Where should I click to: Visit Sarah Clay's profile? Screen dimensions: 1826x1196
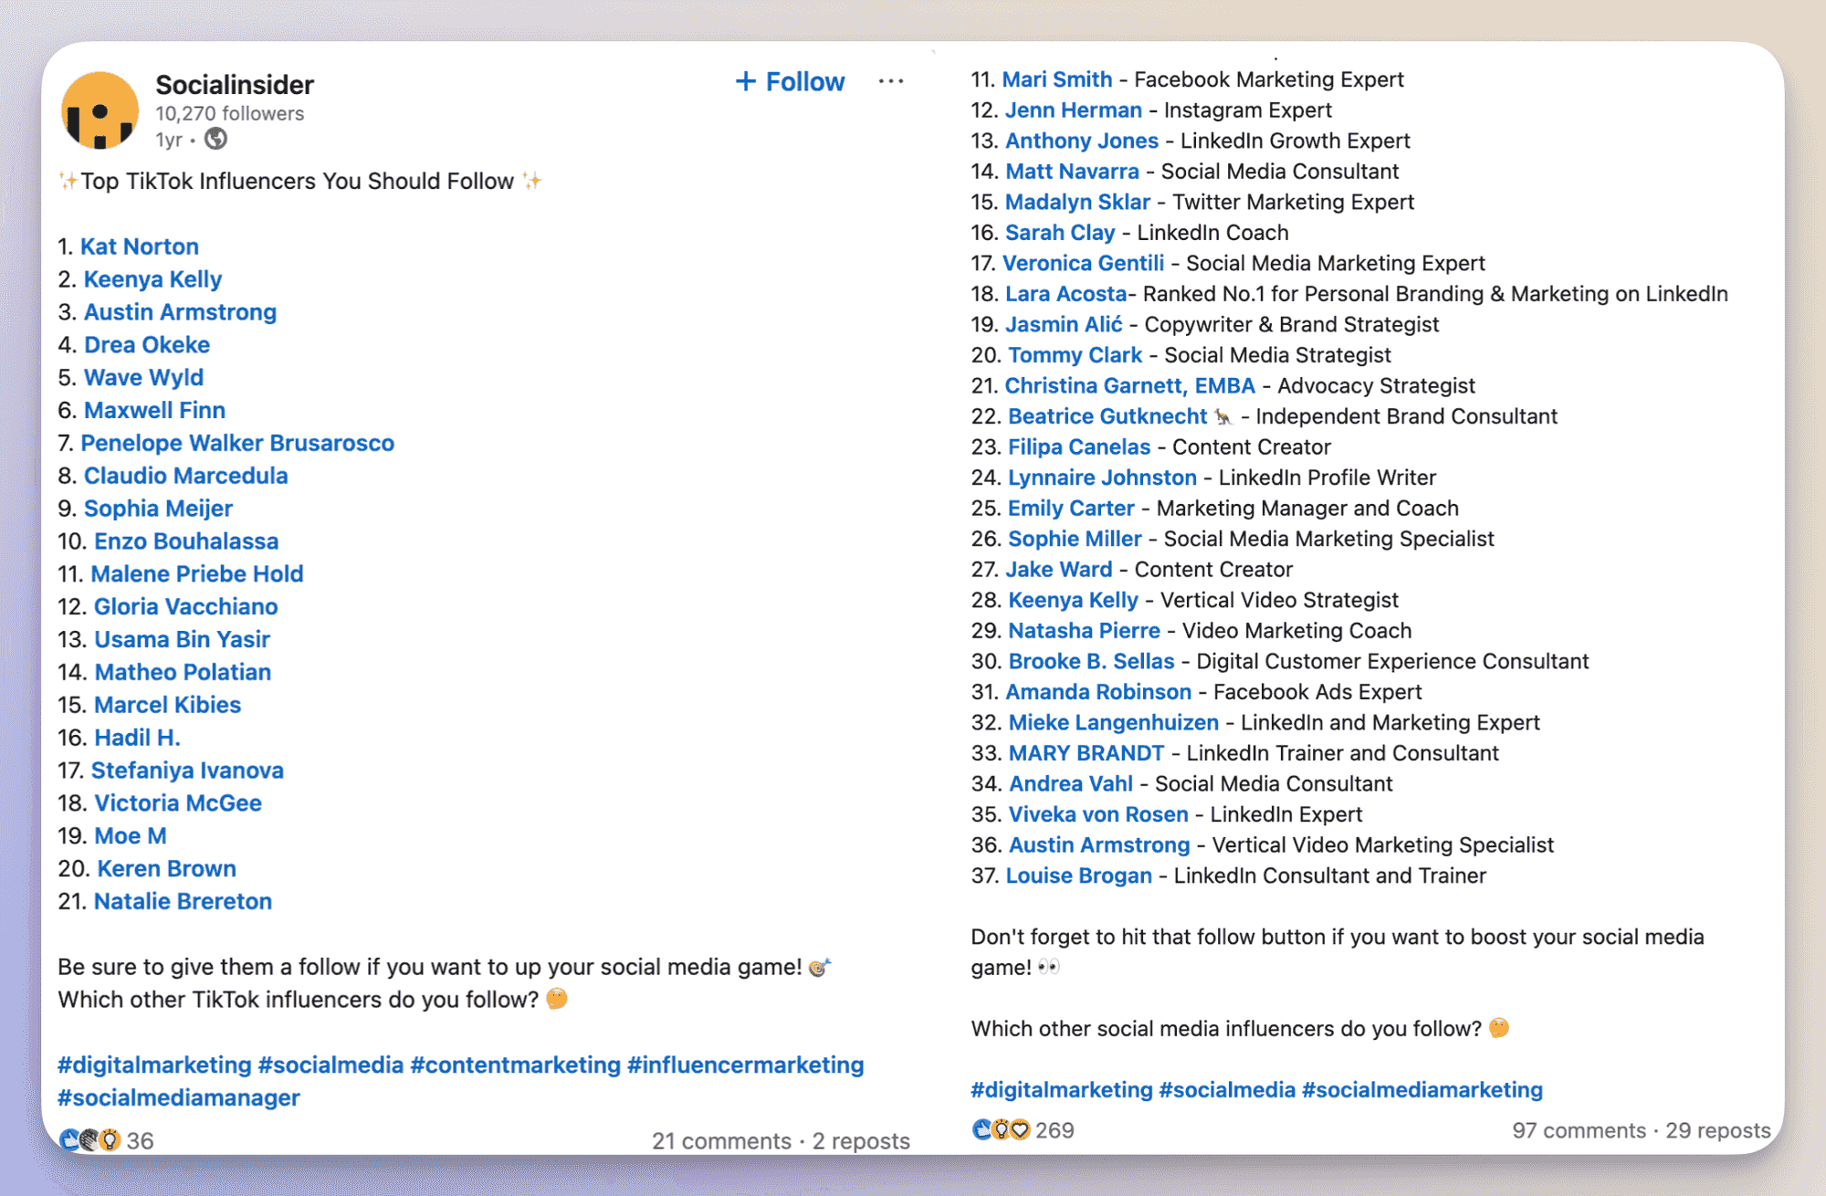1060,233
